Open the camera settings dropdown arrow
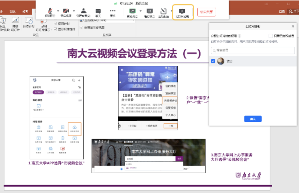The height and width of the screenshot is (193, 299). click(74, 11)
